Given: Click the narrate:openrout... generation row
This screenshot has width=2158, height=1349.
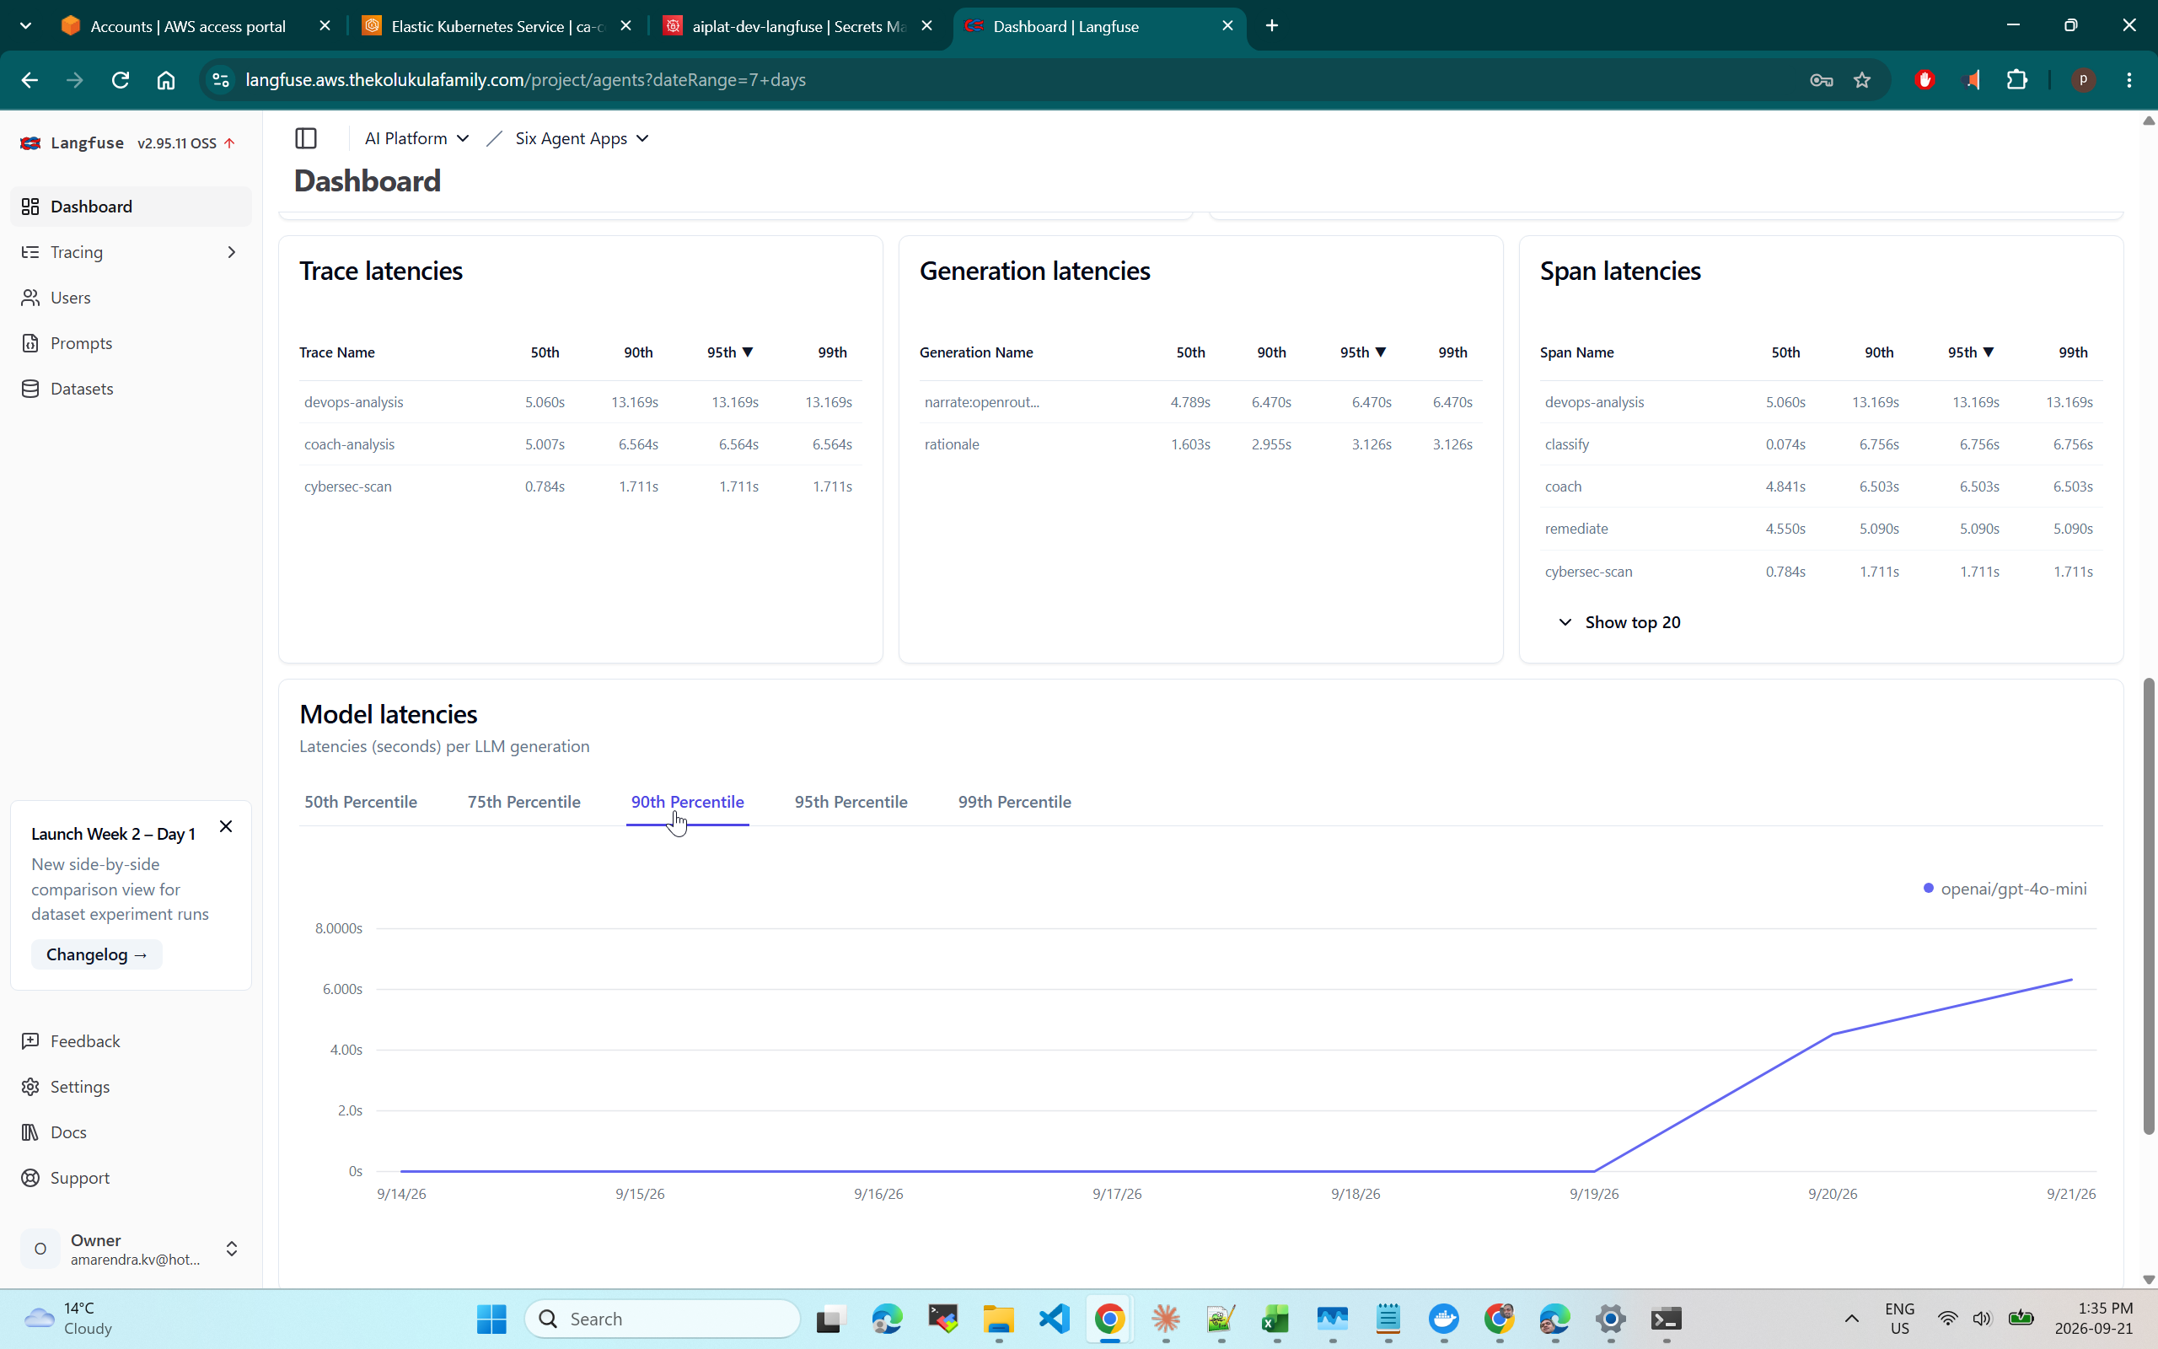Looking at the screenshot, I should pyautogui.click(x=1200, y=402).
